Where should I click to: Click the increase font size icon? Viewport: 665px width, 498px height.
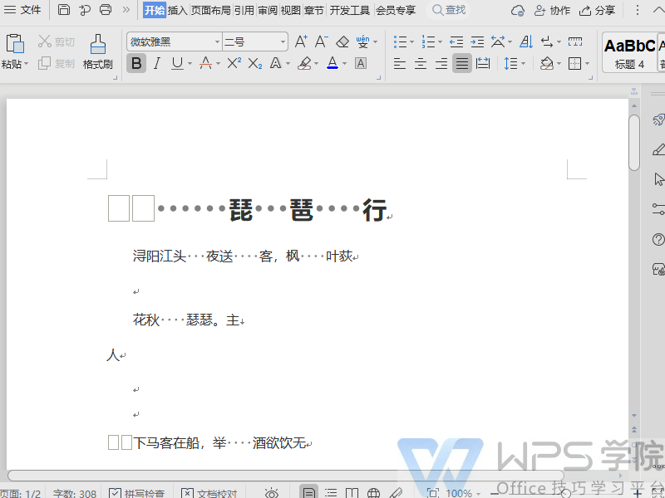(x=301, y=41)
